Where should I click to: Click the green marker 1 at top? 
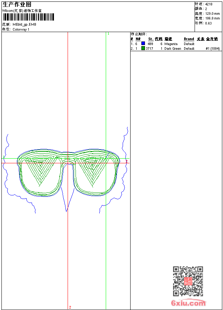(x=108, y=34)
